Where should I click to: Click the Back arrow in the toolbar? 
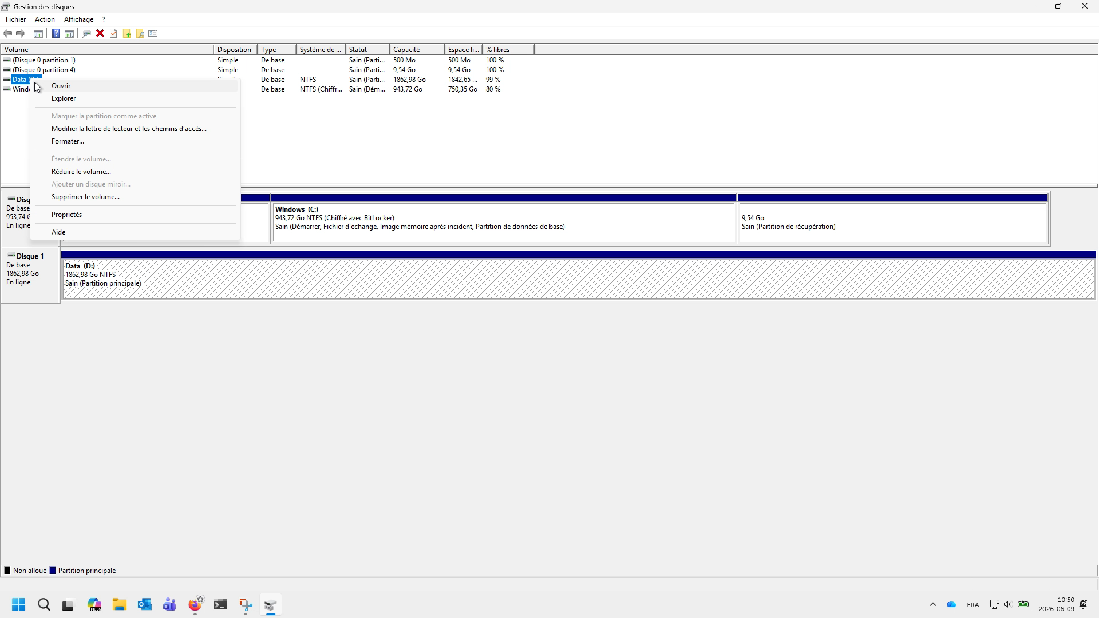pos(7,34)
